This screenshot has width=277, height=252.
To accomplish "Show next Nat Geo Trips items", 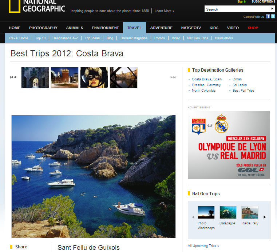I will [265, 217].
